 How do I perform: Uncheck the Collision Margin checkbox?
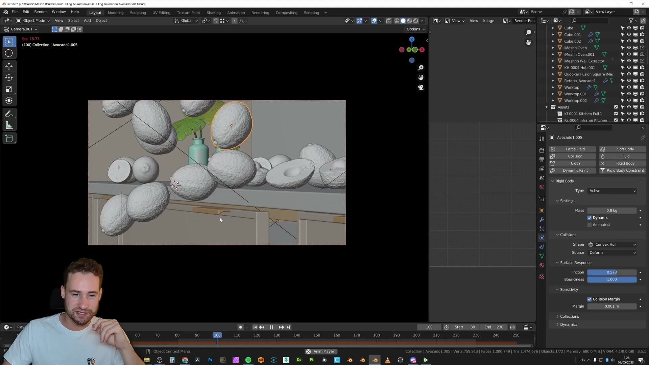tap(590, 299)
